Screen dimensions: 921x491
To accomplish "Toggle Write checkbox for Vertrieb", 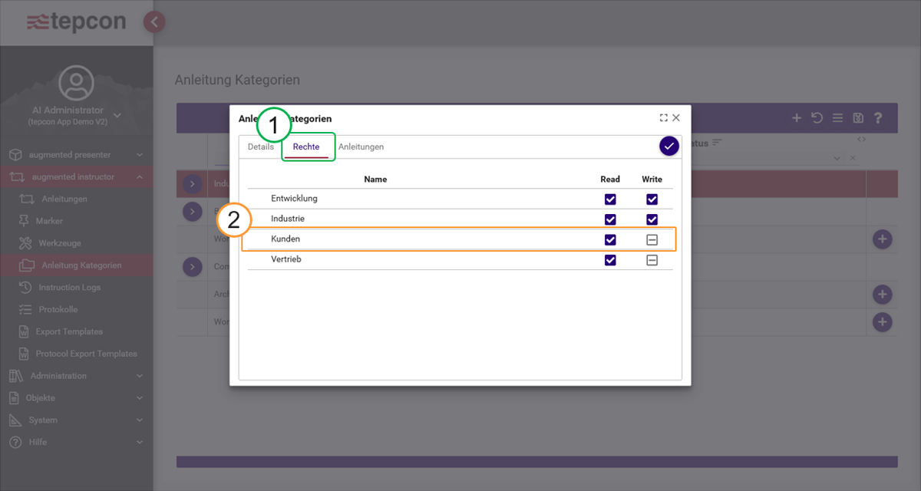I will point(652,260).
